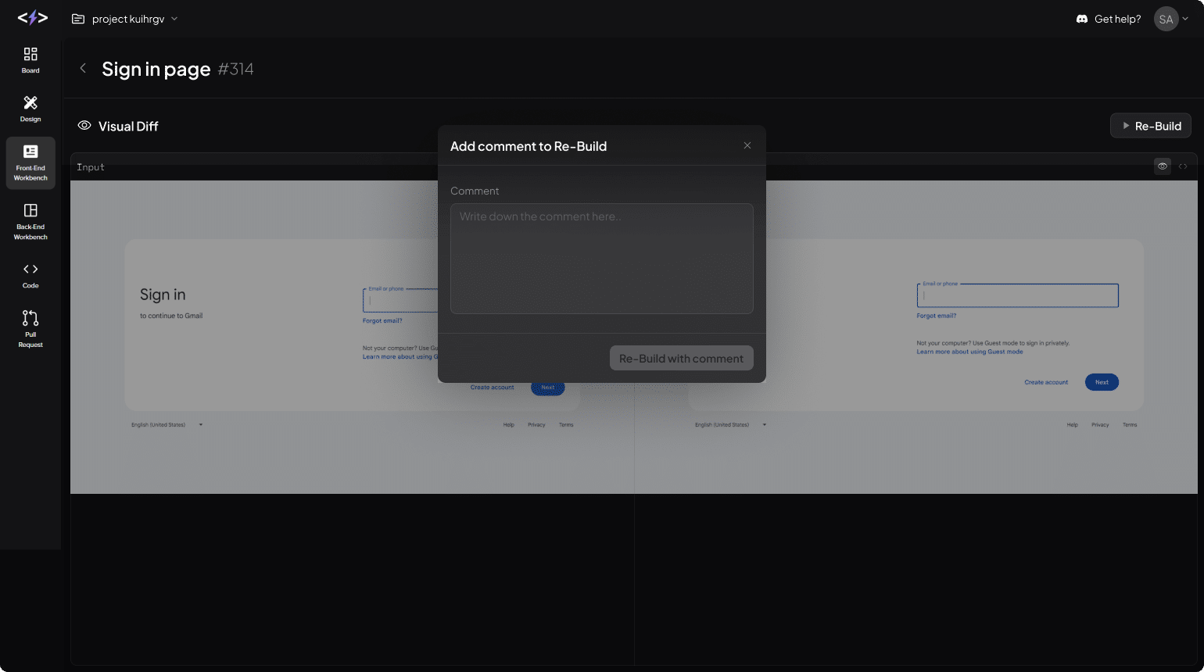Click the Visual Diff eye icon
Image resolution: width=1204 pixels, height=672 pixels.
click(84, 126)
